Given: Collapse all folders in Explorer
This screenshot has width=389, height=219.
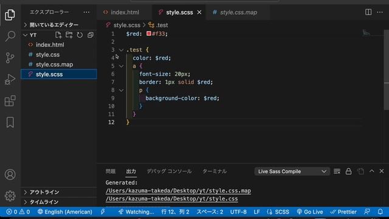Looking at the screenshot, I should (x=91, y=35).
